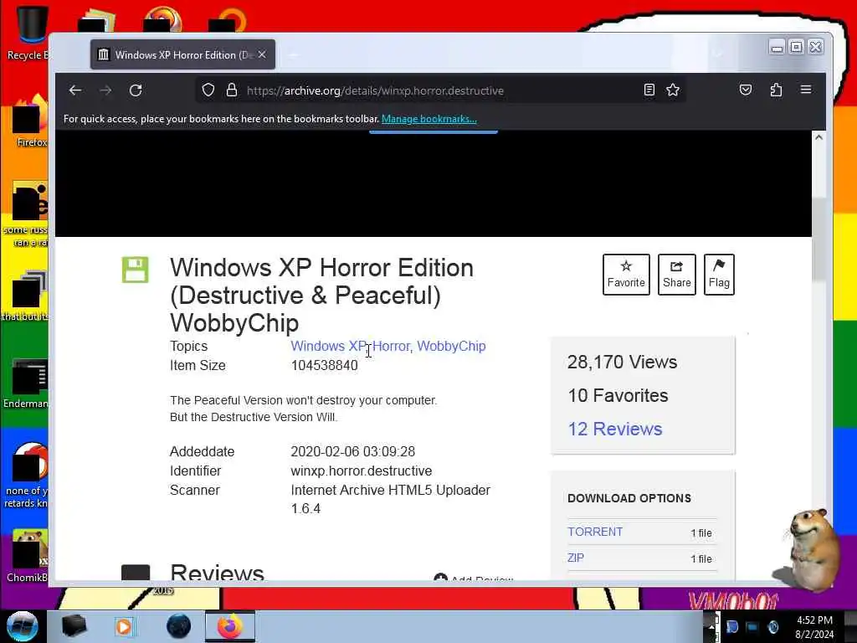Click the black box taskbar icon

74,626
